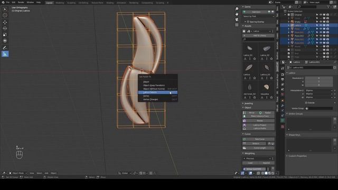Select the 3D Cursor tool
Viewport: 338px width, 190px height.
tap(5, 15)
